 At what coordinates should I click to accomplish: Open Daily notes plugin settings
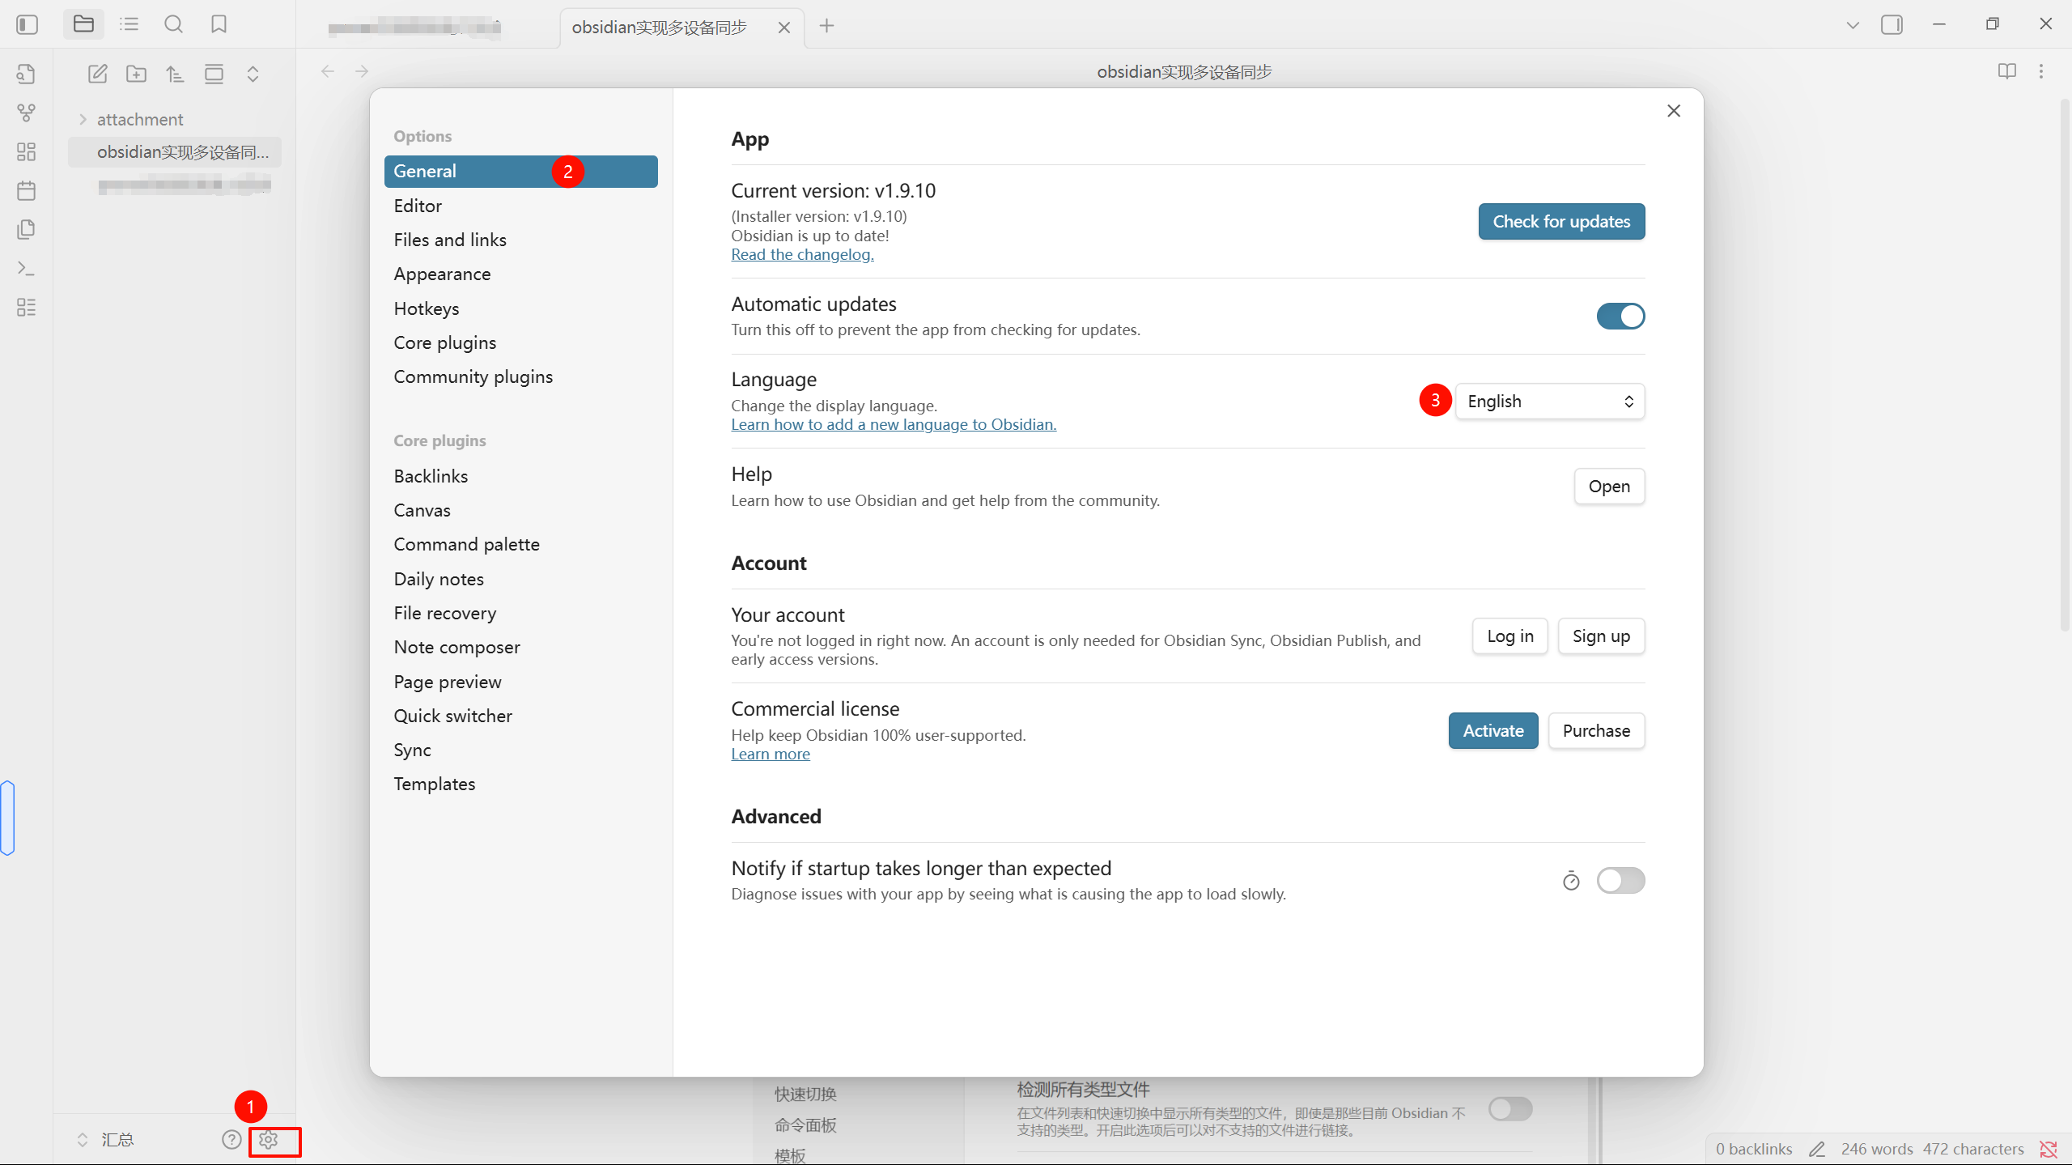point(521,579)
